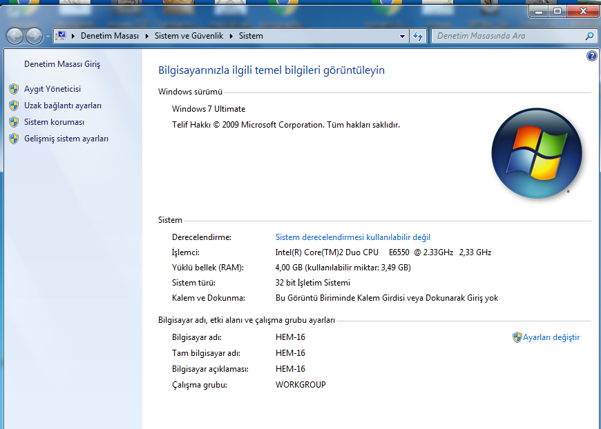Minimize the System window

539,12
